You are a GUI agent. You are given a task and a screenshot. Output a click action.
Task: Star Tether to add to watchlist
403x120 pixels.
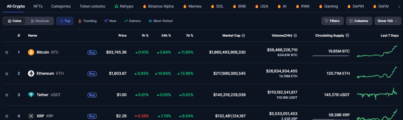(x=7, y=95)
